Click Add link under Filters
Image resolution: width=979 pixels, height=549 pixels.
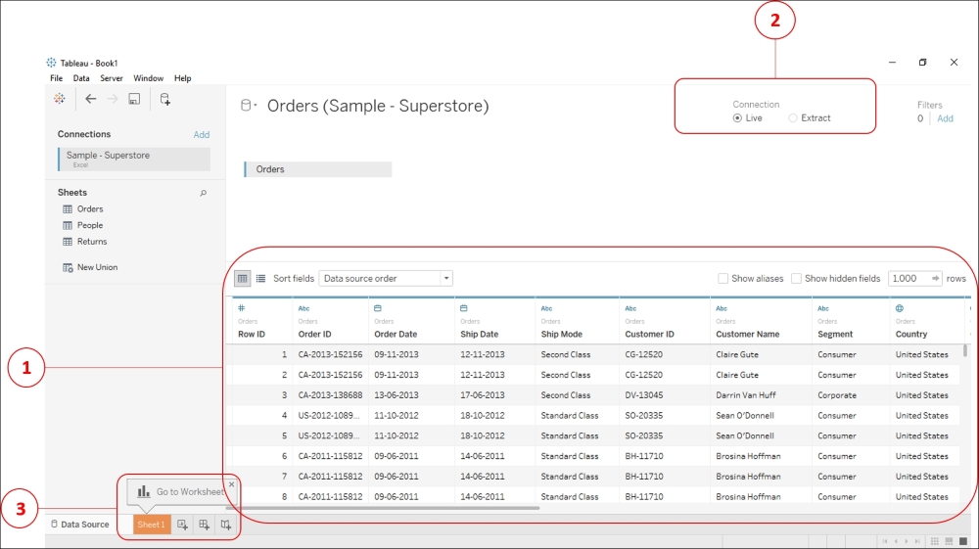coord(945,118)
